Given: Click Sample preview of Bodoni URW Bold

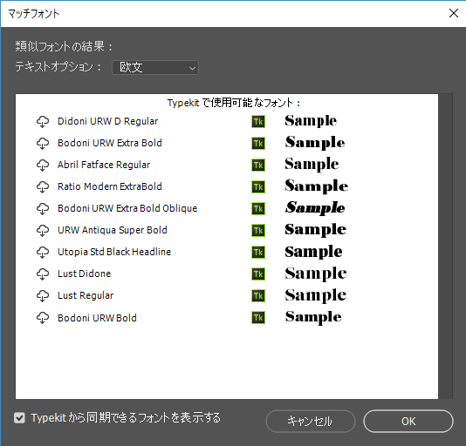Looking at the screenshot, I should coord(313,317).
